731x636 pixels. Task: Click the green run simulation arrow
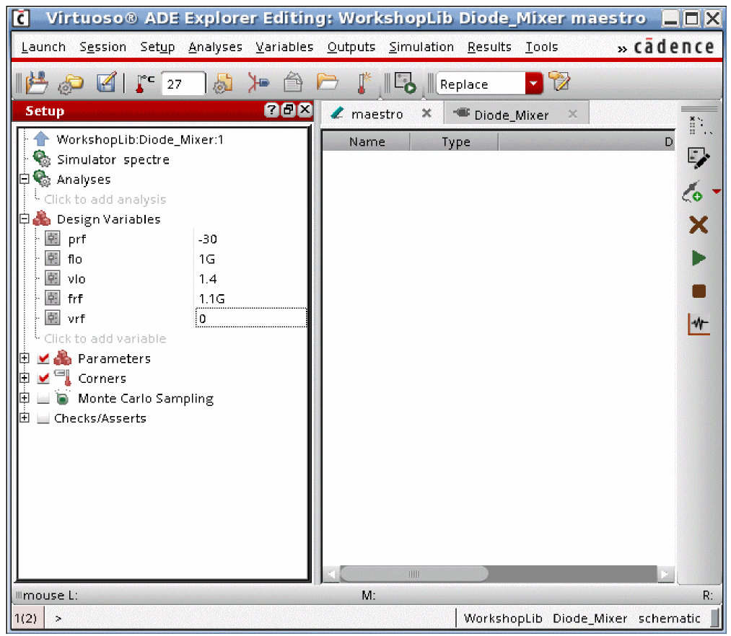[x=699, y=257]
